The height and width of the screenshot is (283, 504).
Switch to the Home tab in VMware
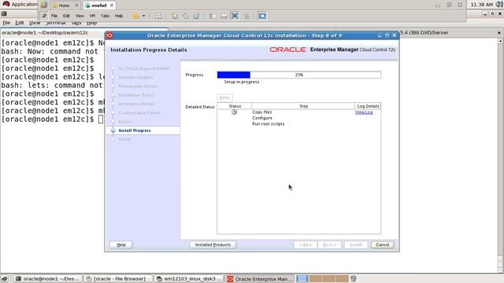tap(64, 6)
